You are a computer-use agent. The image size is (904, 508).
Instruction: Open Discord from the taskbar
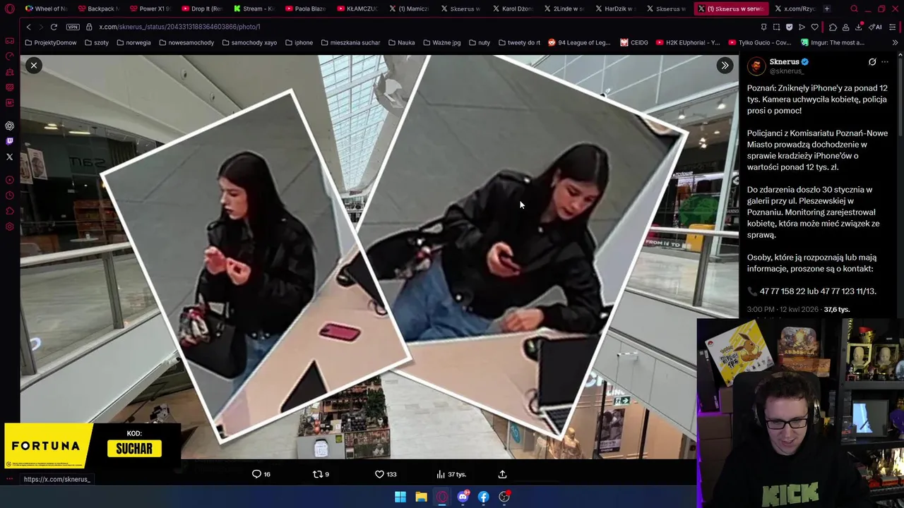(463, 497)
